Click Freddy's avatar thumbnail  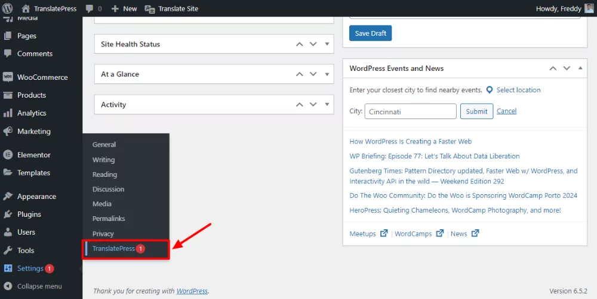[x=589, y=8]
